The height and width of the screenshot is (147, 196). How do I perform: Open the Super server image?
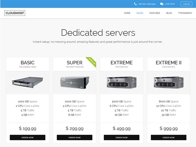pyautogui.click(x=74, y=82)
